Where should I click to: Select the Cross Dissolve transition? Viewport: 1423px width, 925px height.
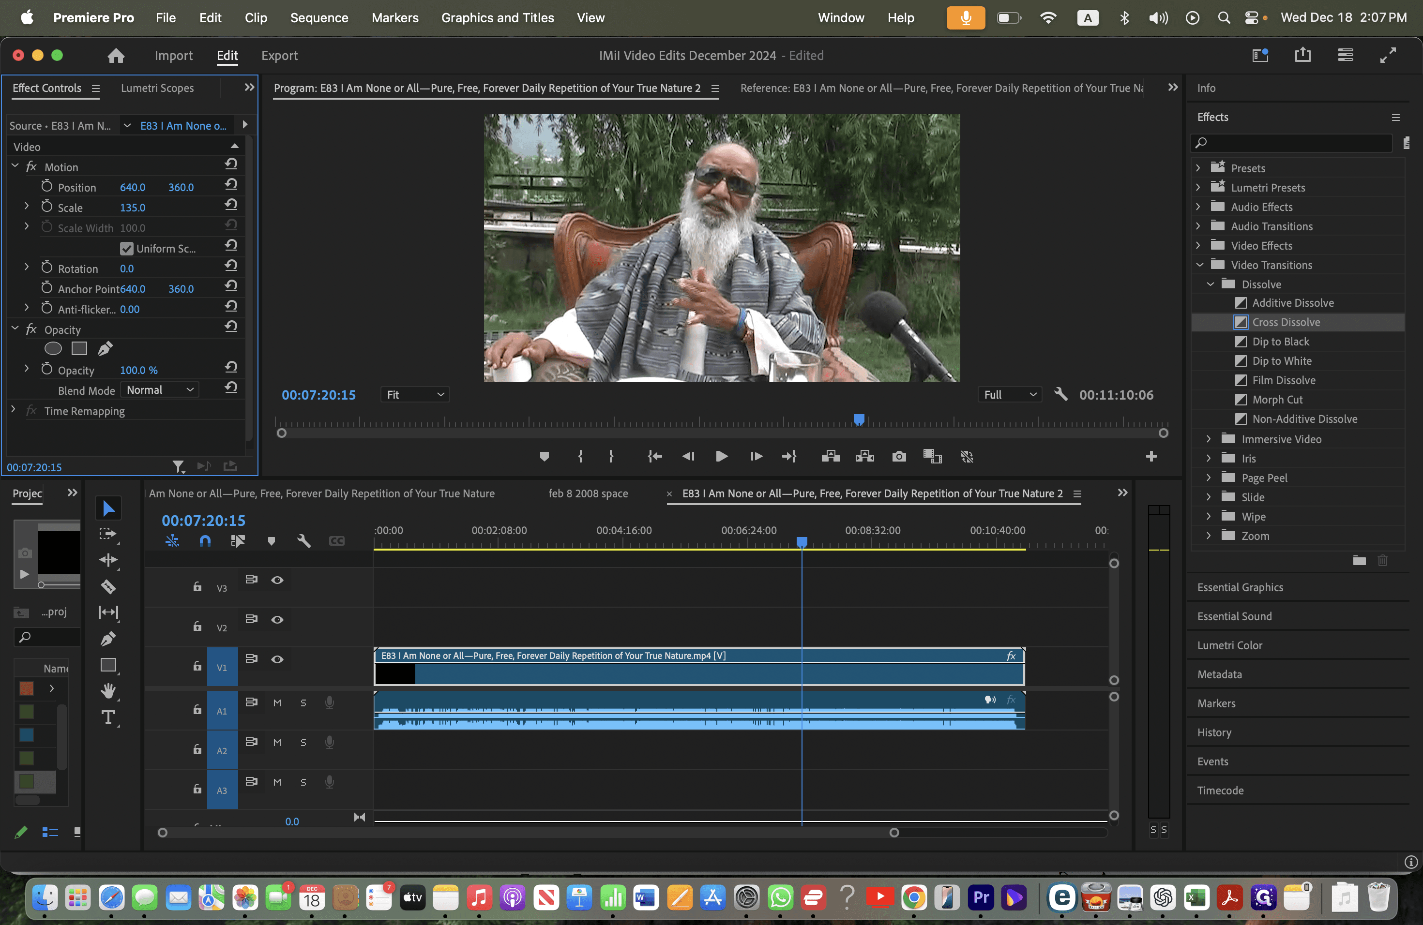tap(1286, 322)
